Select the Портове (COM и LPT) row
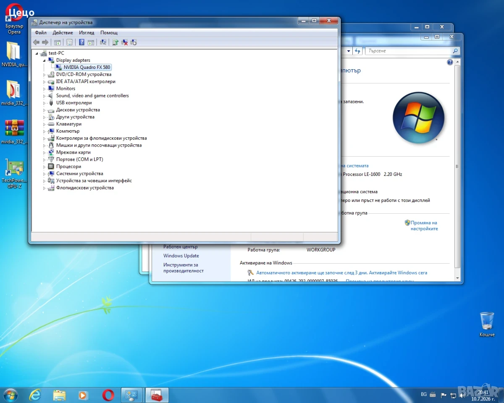Image resolution: width=504 pixels, height=403 pixels. tap(79, 160)
